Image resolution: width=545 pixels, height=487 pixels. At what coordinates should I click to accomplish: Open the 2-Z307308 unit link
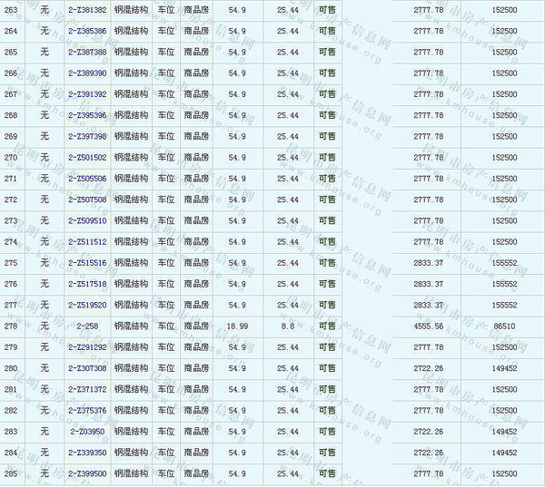87,368
